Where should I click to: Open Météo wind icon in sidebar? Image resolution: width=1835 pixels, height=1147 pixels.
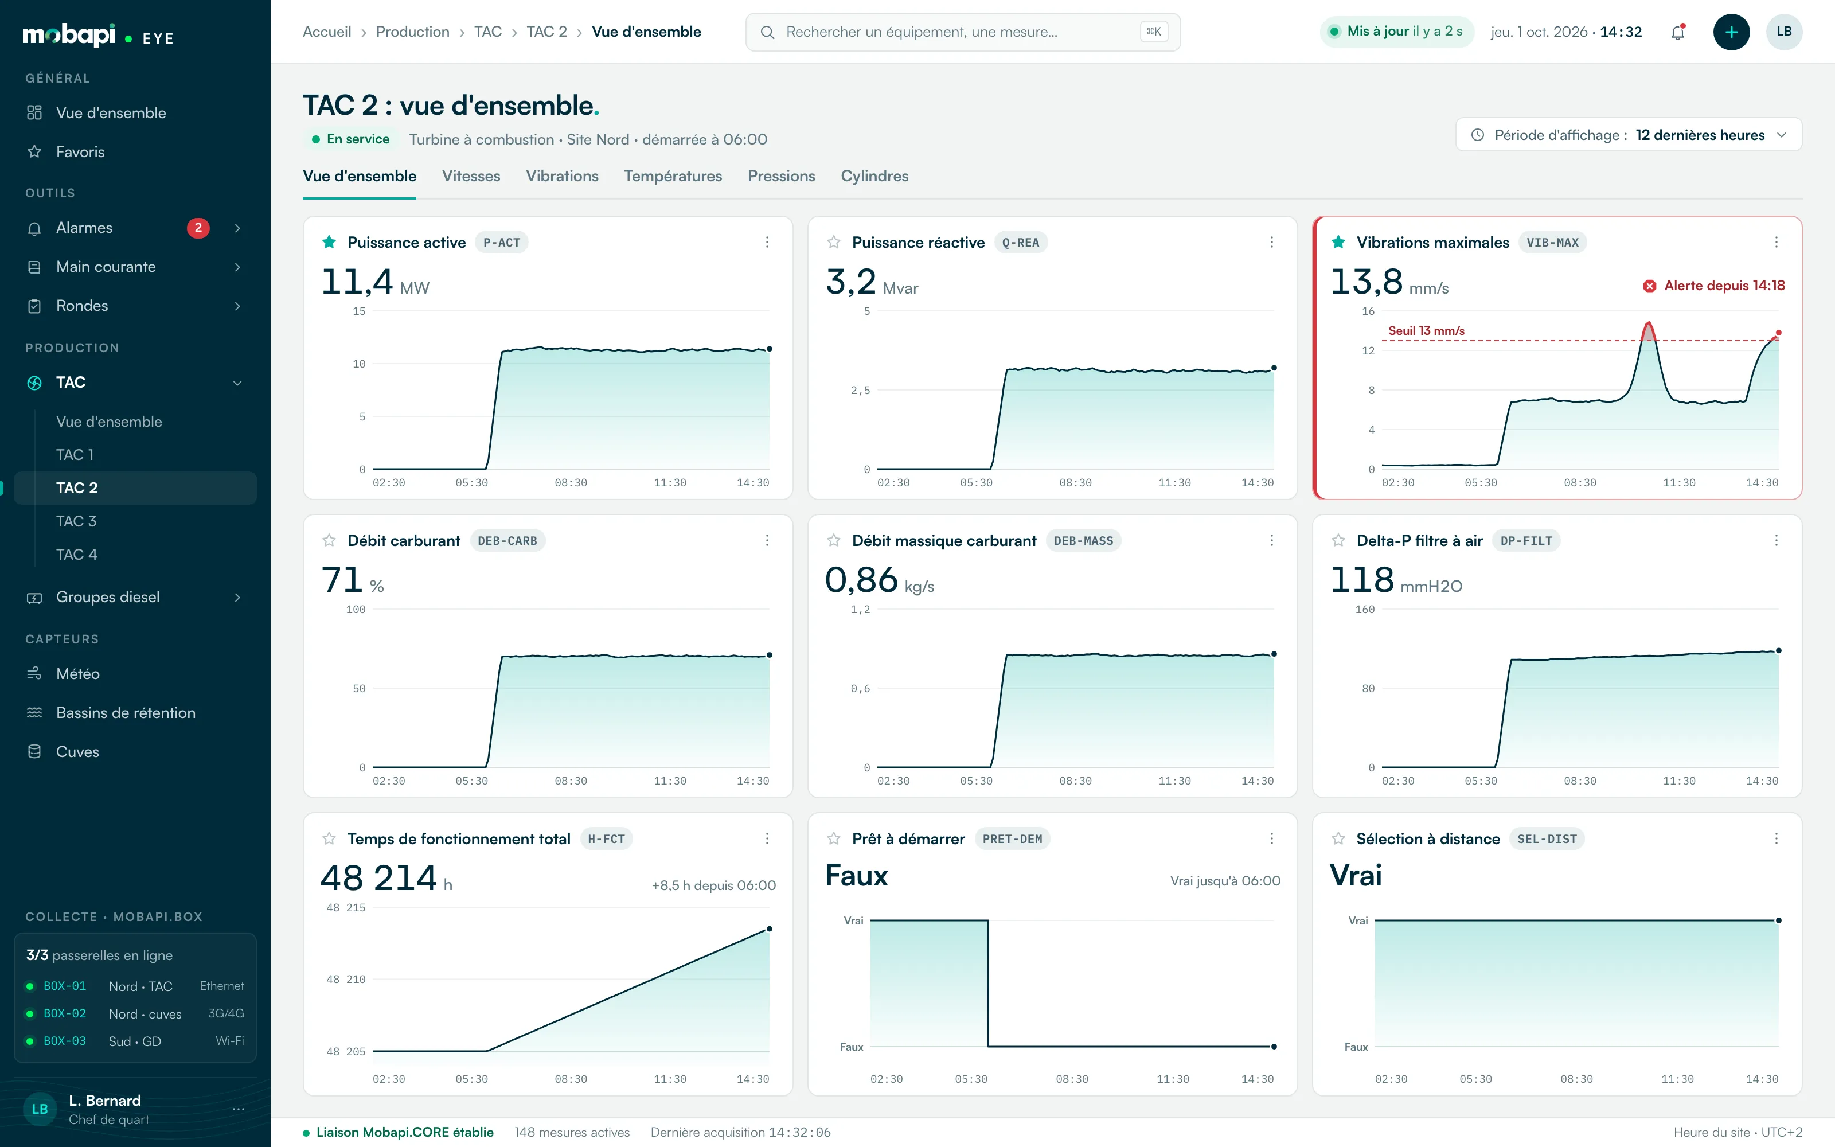(x=34, y=674)
